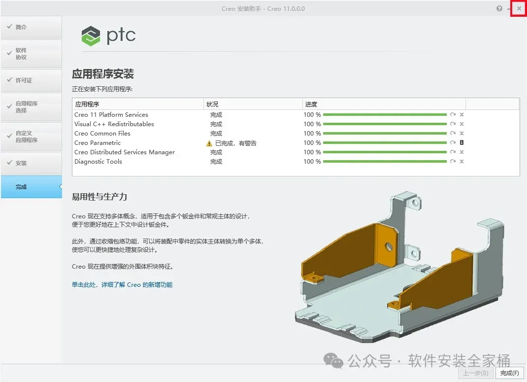Open the help question mark icon
The image size is (527, 382).
(x=499, y=8)
